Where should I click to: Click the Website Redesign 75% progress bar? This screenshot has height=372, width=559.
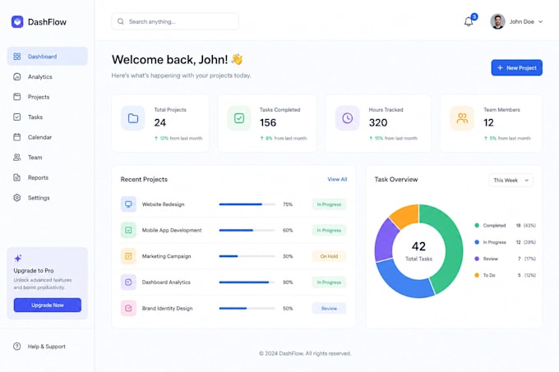coord(247,204)
